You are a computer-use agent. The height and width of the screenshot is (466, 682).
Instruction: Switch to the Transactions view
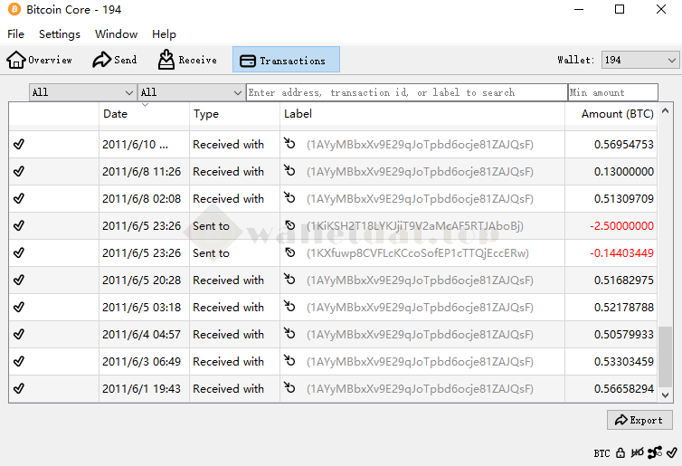coord(286,61)
